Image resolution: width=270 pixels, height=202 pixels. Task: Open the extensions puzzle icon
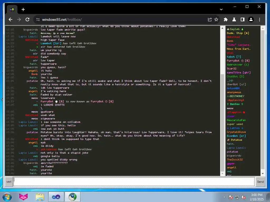(226, 19)
